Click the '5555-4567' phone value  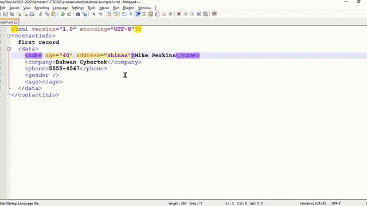pos(64,69)
